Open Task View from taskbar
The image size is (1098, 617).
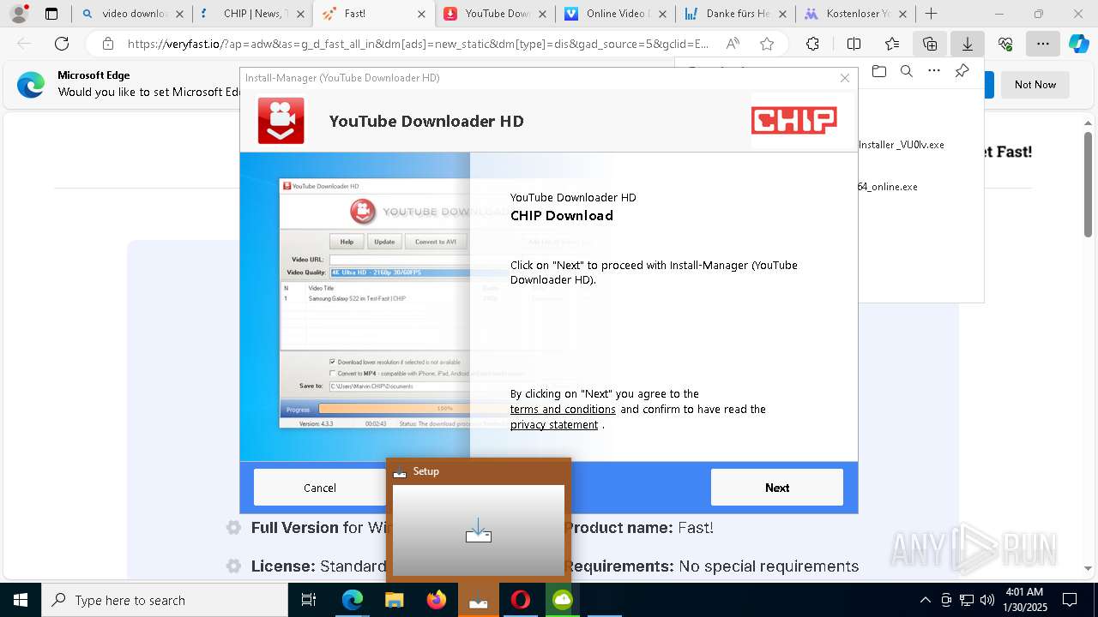310,600
